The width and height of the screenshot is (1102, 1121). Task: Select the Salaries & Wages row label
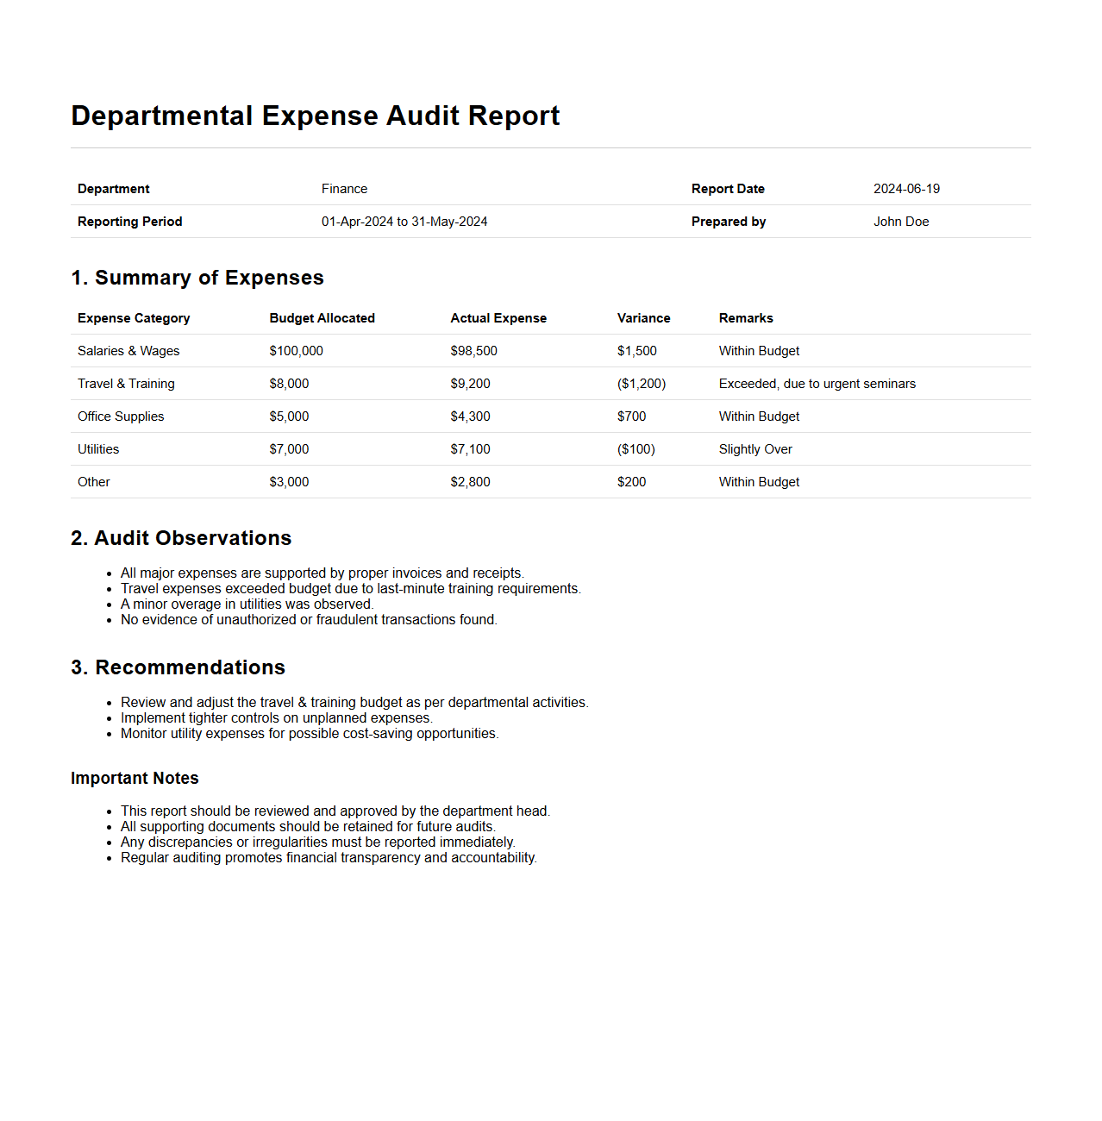[x=128, y=351]
